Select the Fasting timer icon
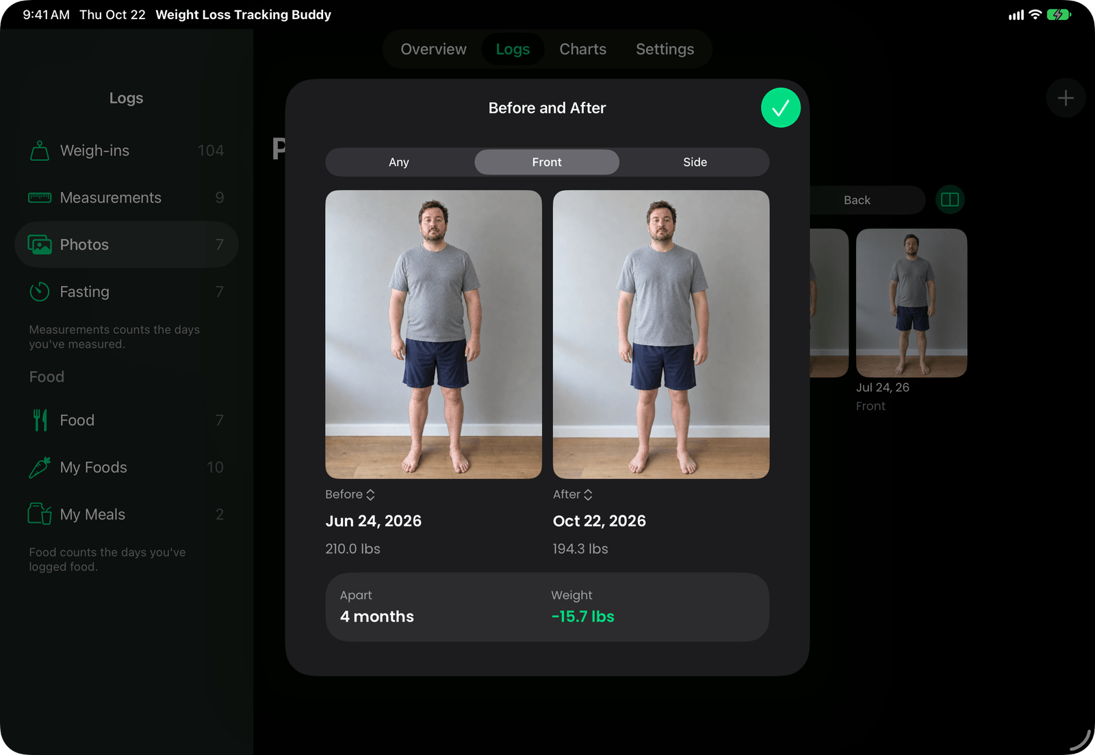 (40, 292)
